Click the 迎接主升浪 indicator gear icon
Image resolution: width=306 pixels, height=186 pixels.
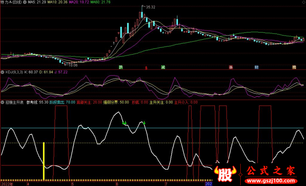tap(2, 102)
